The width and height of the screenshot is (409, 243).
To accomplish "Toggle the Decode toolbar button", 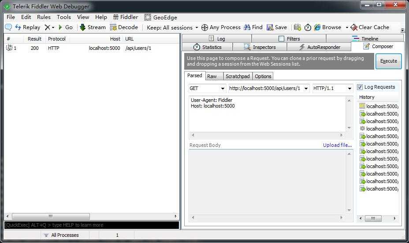I will coord(124,27).
